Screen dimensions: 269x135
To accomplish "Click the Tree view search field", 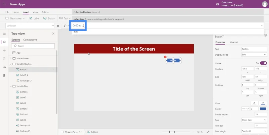I will [x=33, y=46].
